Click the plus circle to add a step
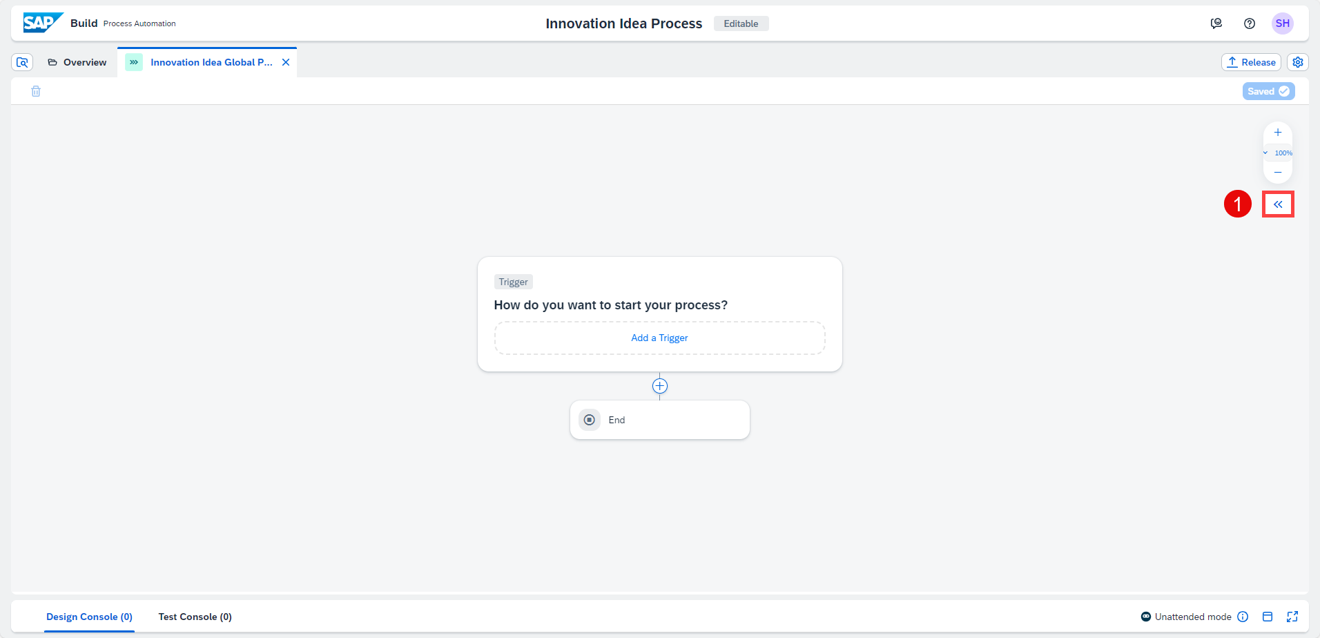 [660, 386]
